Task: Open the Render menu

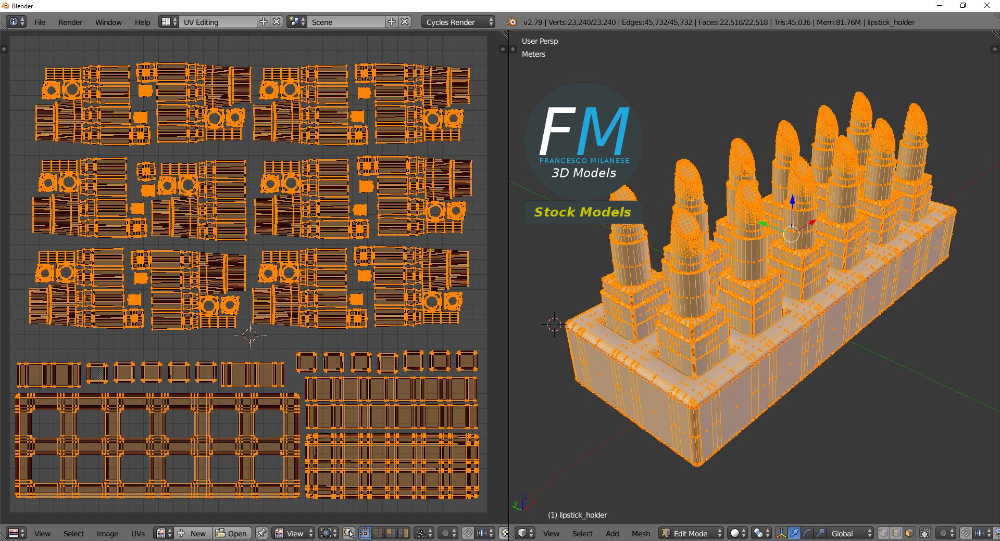Action: click(70, 22)
